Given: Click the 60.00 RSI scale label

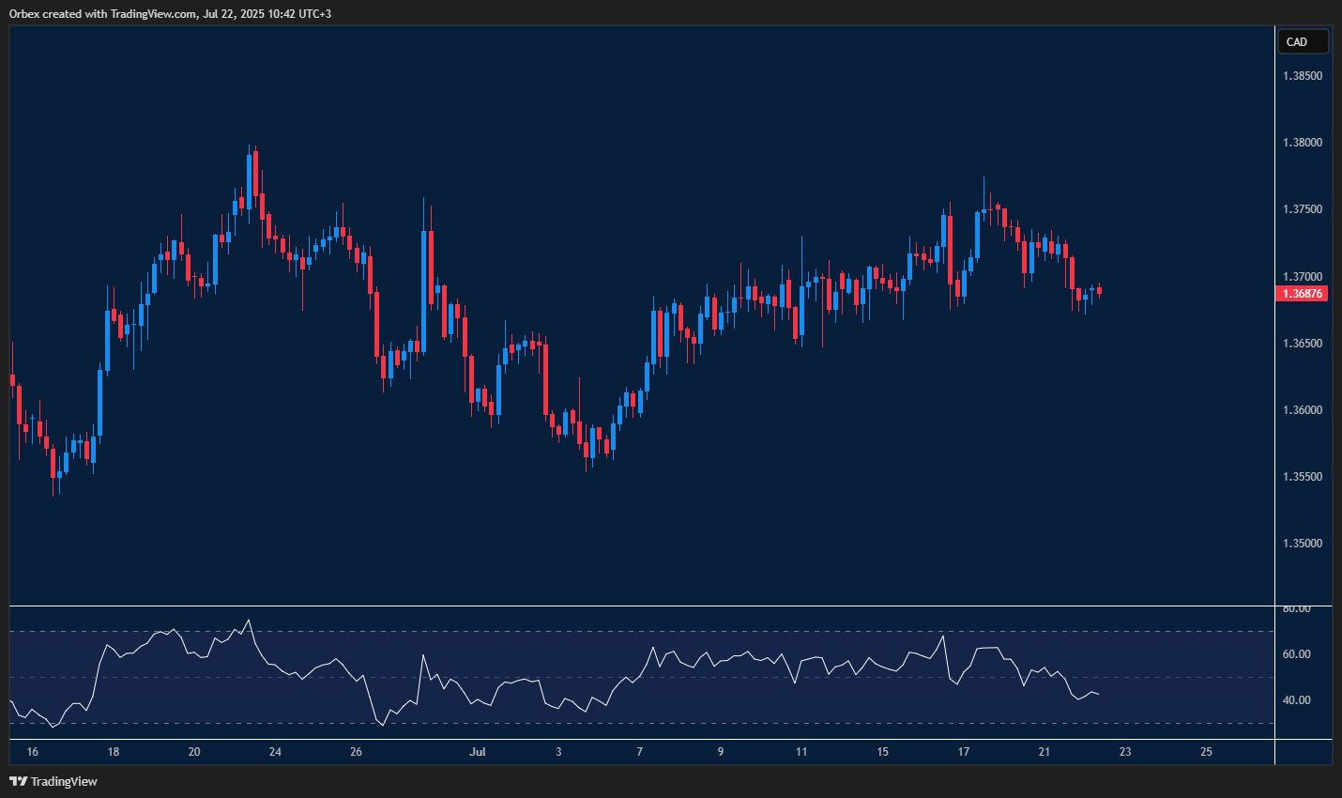Looking at the screenshot, I should point(1297,654).
